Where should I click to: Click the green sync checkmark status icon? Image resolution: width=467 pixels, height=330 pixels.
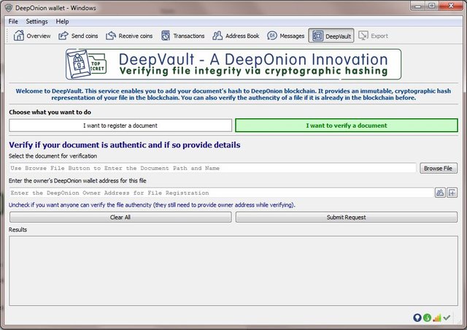tap(447, 318)
